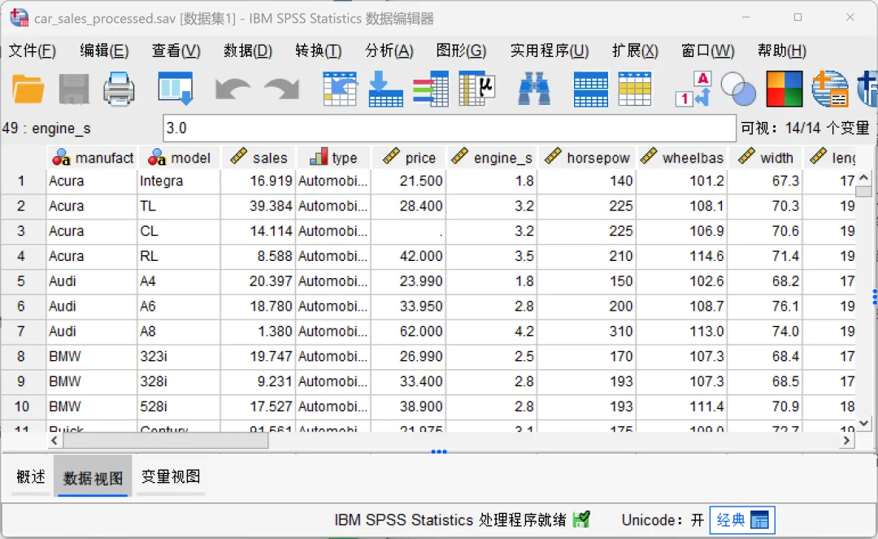Open the 帮助(H) menu

(x=782, y=51)
